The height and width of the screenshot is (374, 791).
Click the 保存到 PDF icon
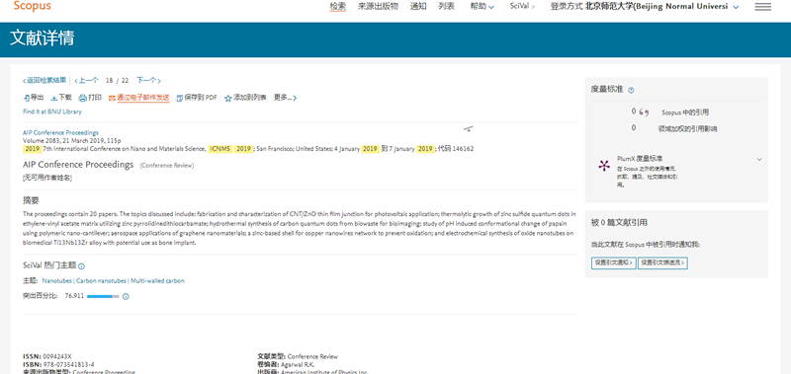pyautogui.click(x=180, y=98)
